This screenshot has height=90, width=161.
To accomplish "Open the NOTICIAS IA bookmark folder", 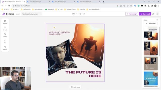I will tap(26, 9).
